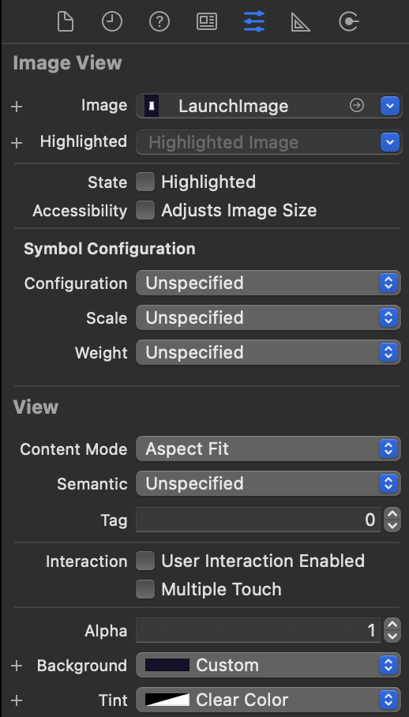Viewport: 409px width, 717px height.
Task: Open the Content Mode dropdown
Action: (x=268, y=449)
